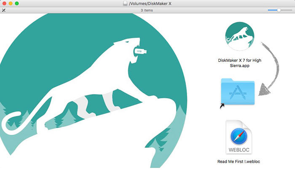The image size is (295, 176).
Task: Select the Read Me First webloc file icon
Action: pyautogui.click(x=239, y=138)
